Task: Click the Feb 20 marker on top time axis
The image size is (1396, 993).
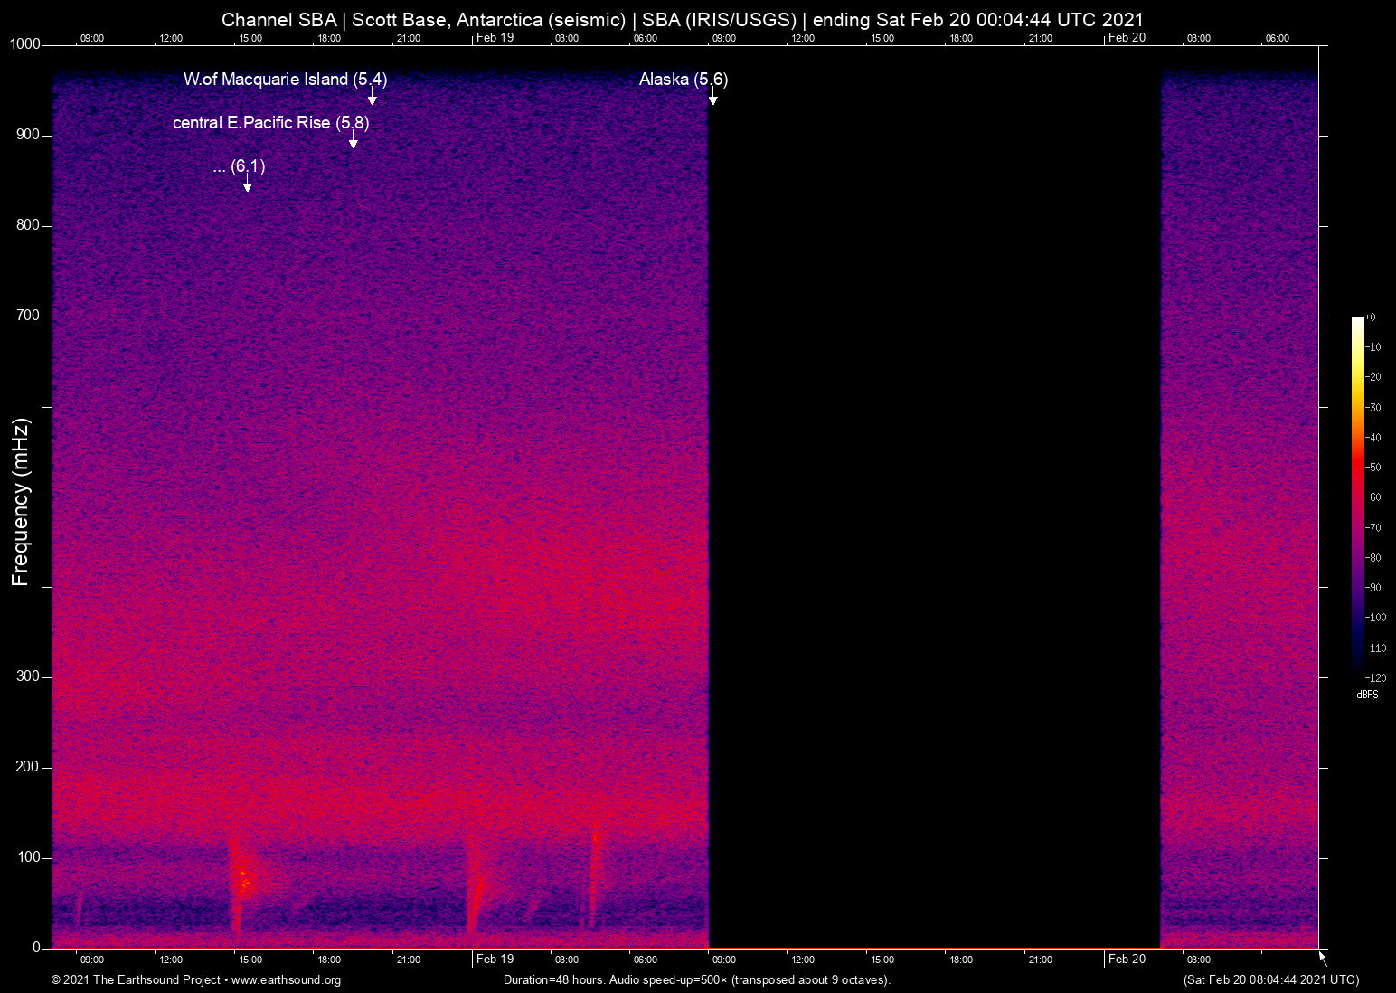Action: 1127,38
